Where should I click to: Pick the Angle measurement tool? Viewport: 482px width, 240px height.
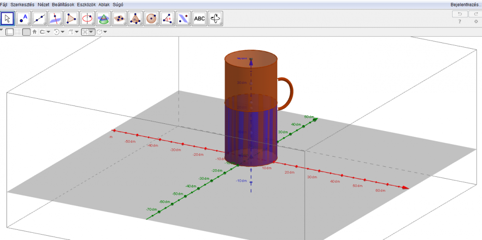(167, 19)
